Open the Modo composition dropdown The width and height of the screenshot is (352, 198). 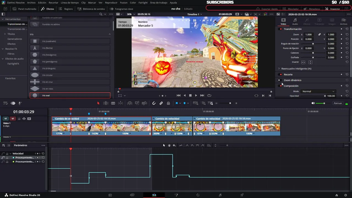tap(318, 91)
